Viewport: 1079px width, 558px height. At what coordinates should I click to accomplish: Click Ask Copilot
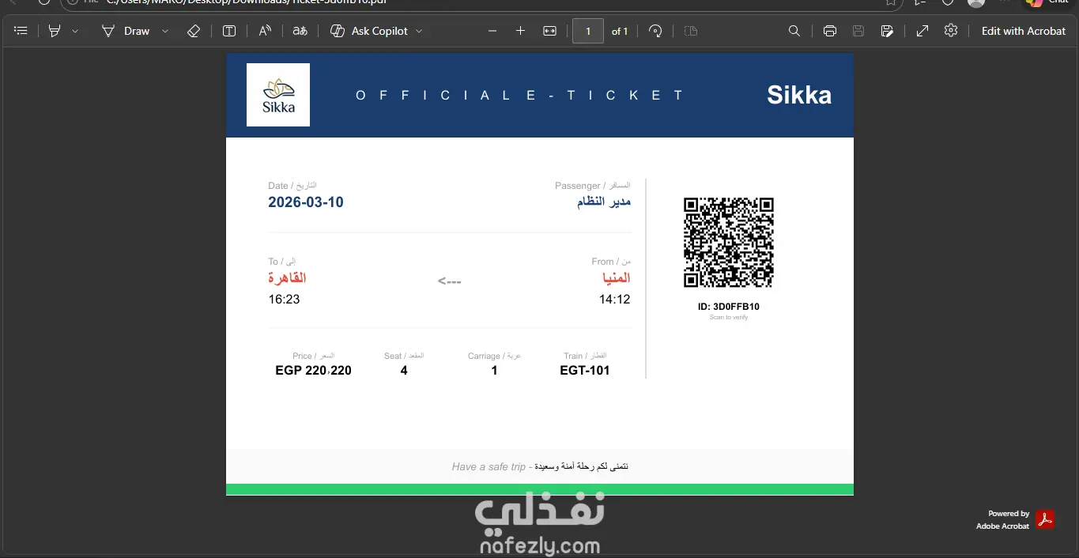(369, 31)
